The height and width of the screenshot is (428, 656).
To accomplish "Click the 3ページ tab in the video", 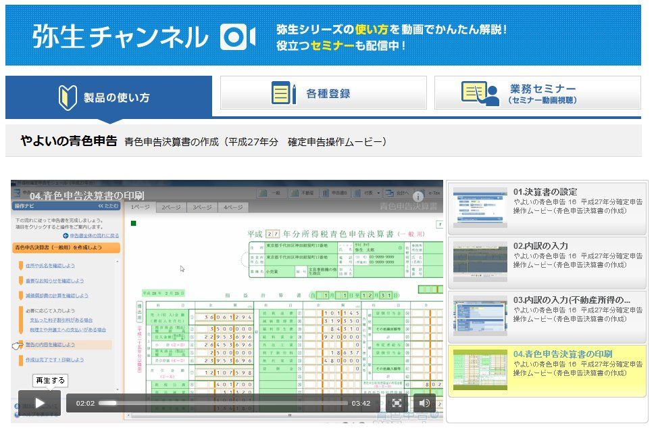I will click(x=202, y=208).
